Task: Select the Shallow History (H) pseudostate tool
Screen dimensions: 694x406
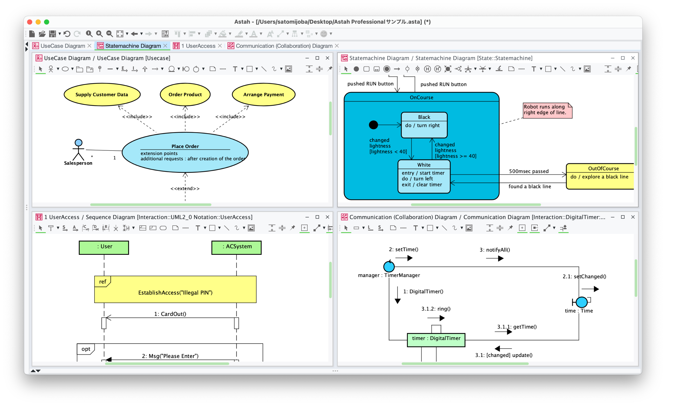Action: (427, 69)
